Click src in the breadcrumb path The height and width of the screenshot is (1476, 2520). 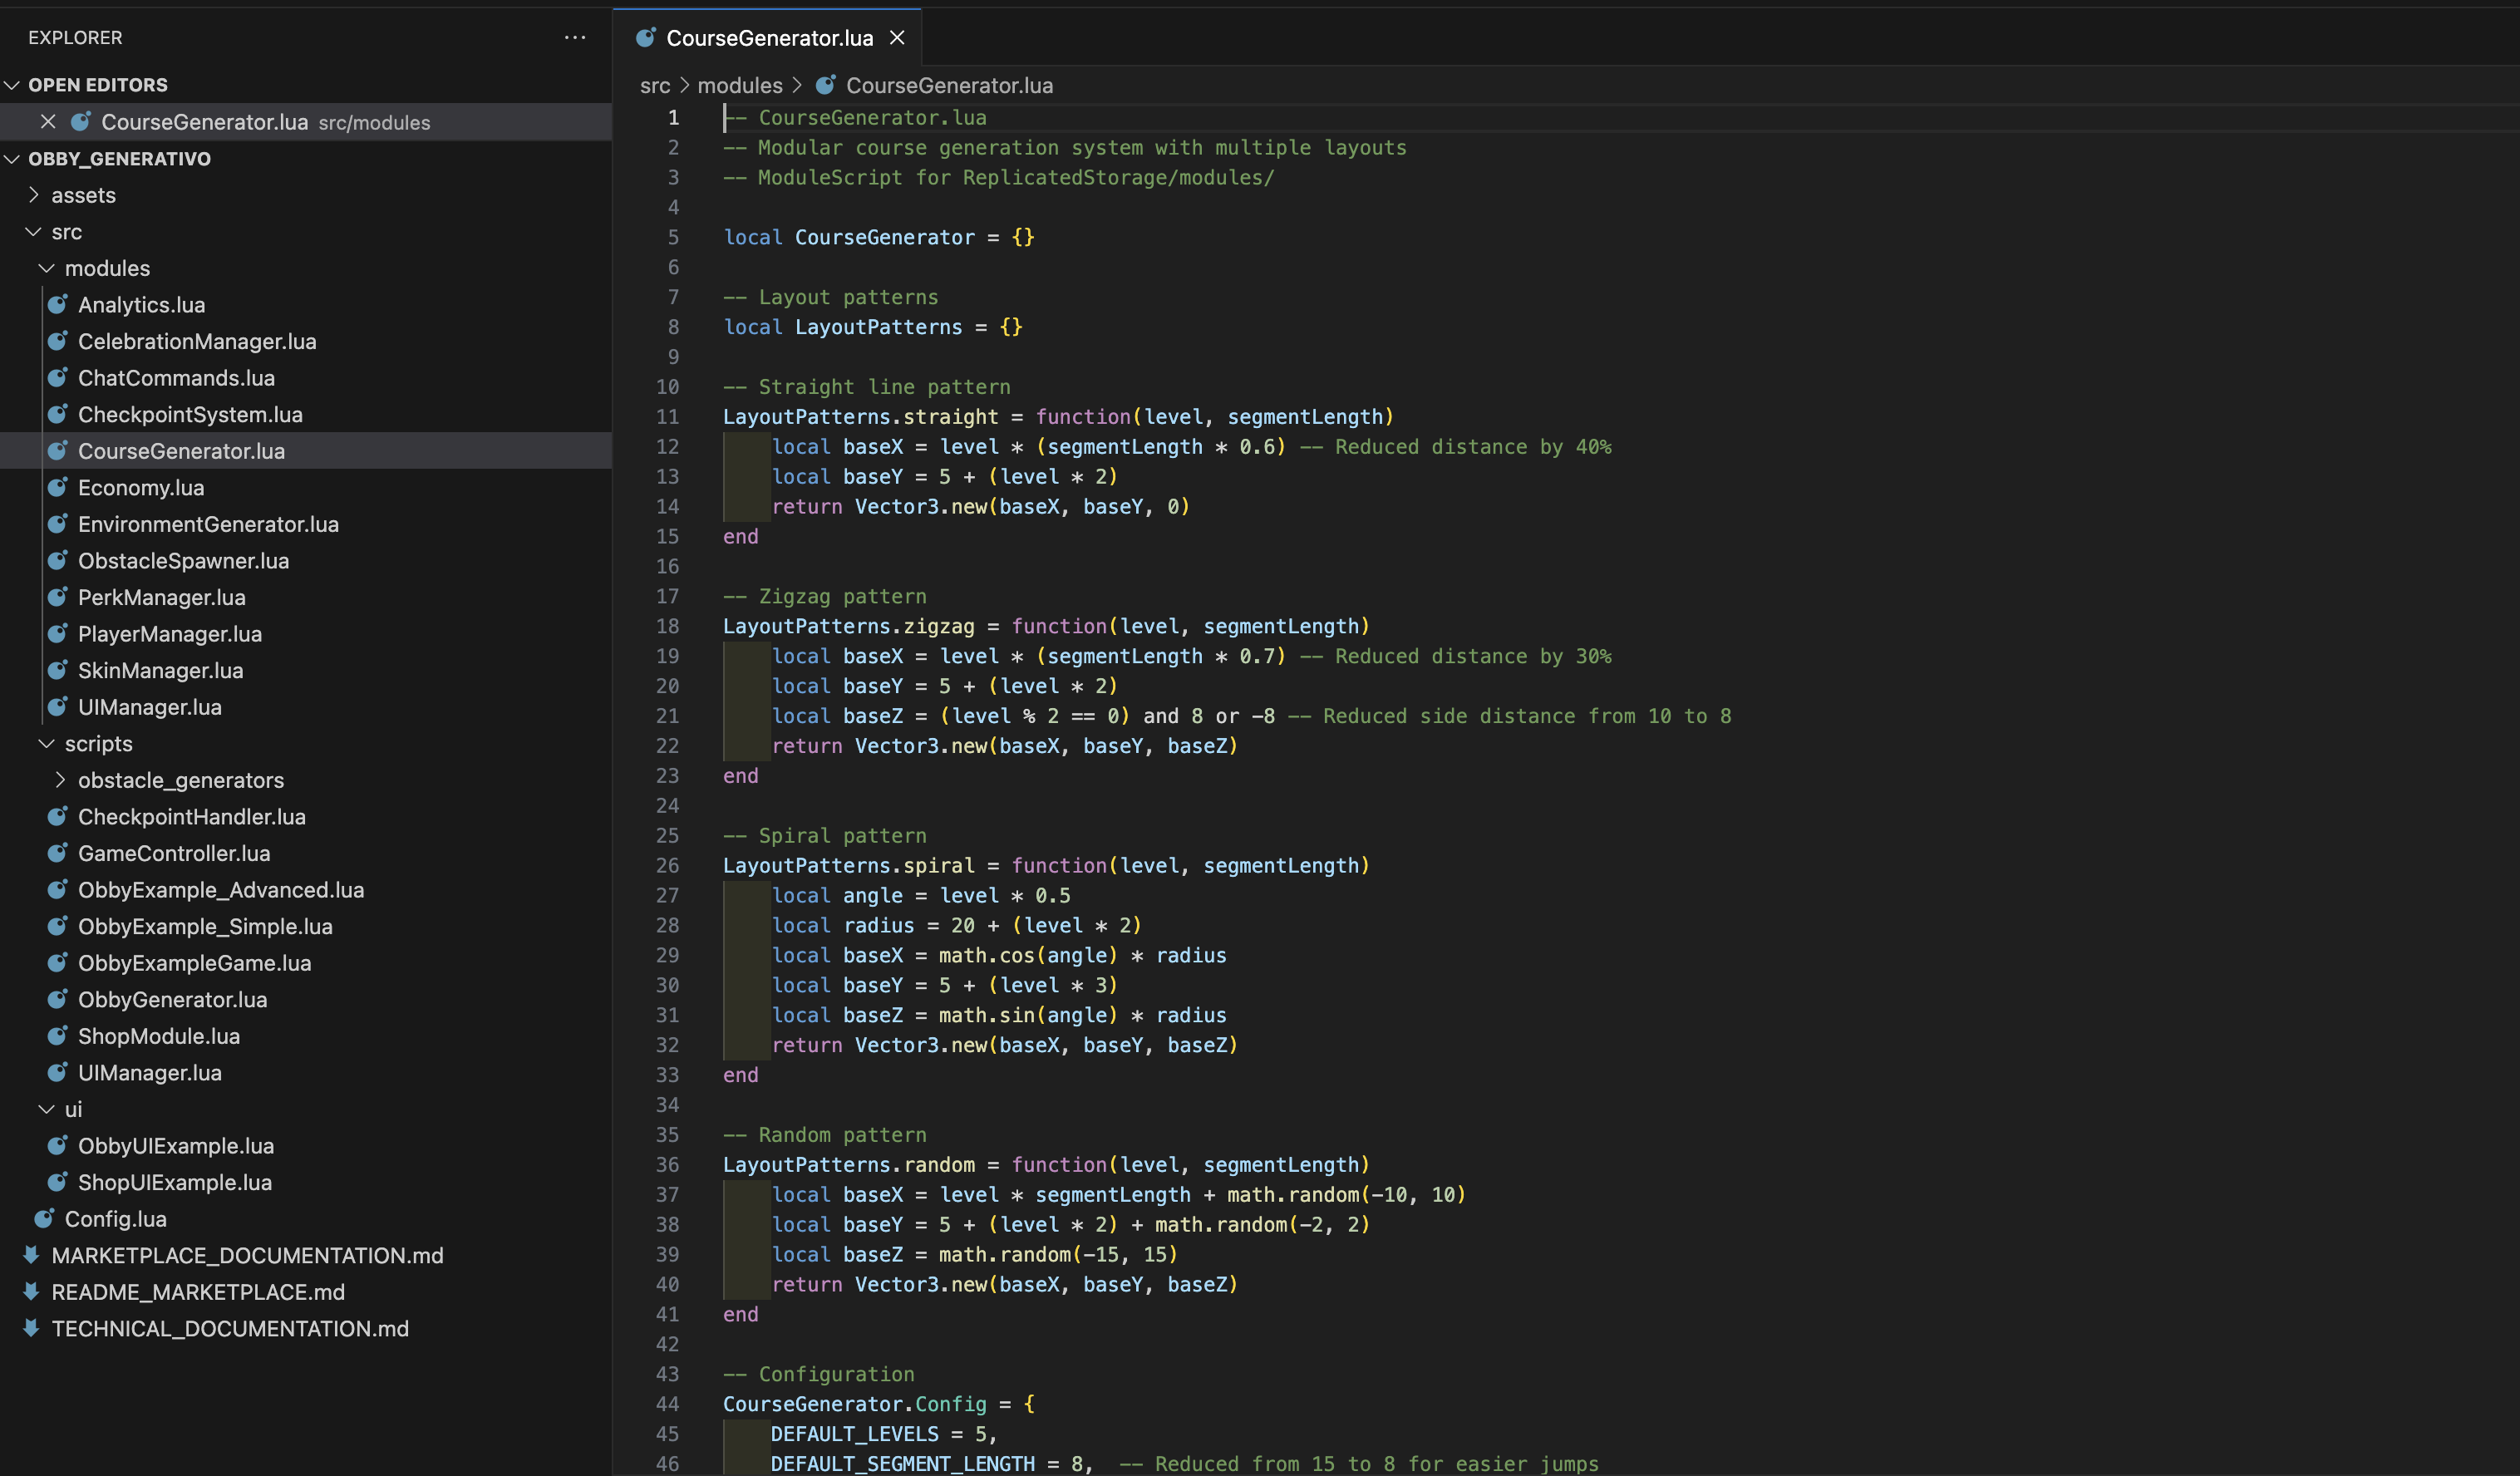point(655,85)
